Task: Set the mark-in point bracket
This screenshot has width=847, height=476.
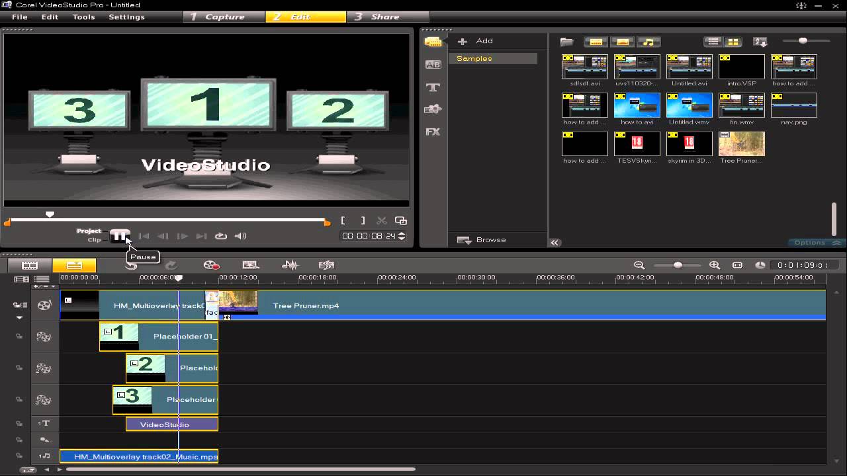Action: 343,221
